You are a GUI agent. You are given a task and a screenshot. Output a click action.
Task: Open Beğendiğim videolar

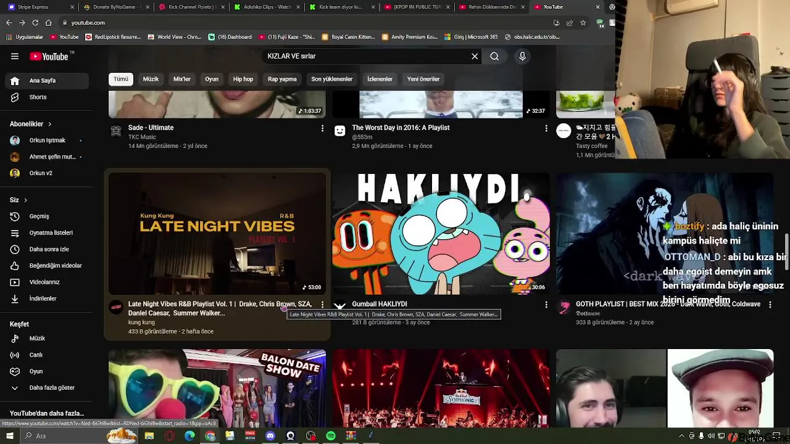[x=48, y=266]
